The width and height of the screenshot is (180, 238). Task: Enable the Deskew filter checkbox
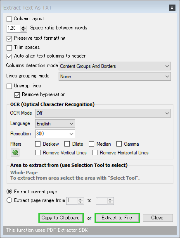tap(38, 144)
